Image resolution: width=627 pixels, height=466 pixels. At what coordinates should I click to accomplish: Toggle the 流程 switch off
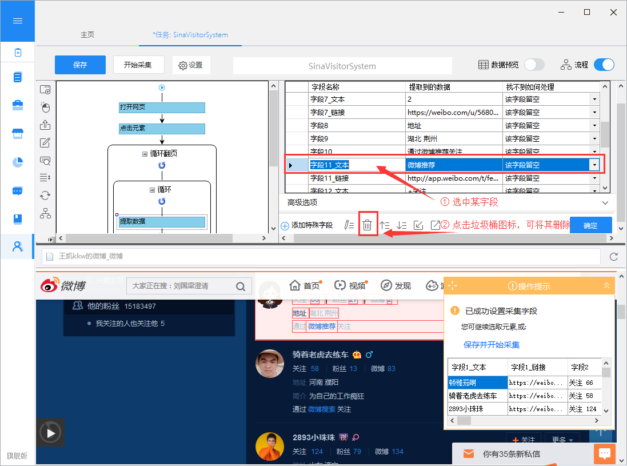click(604, 65)
